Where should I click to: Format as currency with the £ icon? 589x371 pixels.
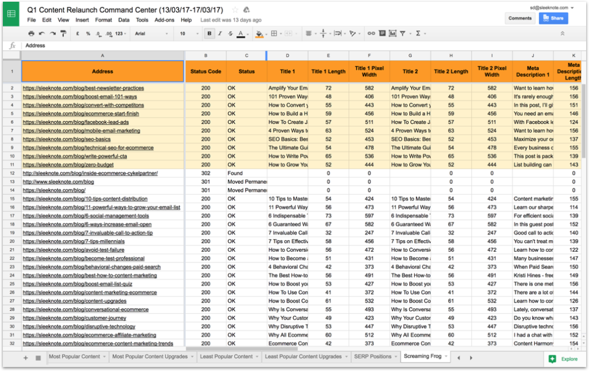pyautogui.click(x=78, y=33)
